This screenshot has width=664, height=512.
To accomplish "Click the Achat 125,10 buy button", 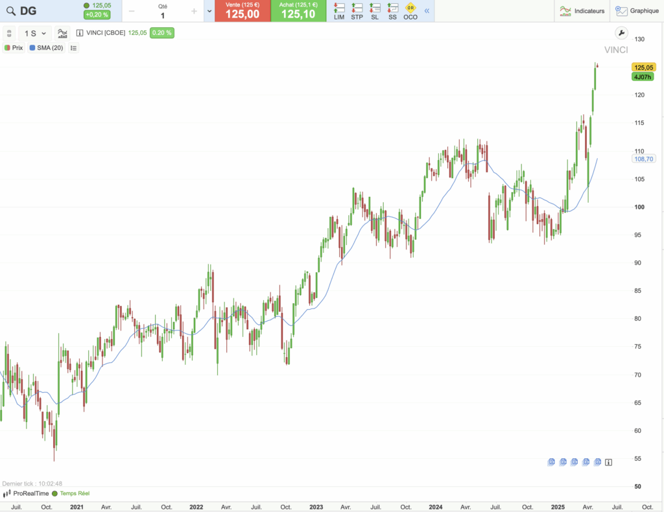I will (298, 11).
